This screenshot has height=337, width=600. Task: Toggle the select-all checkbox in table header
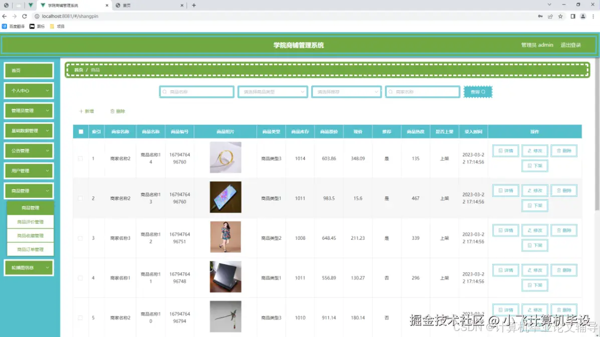(81, 132)
